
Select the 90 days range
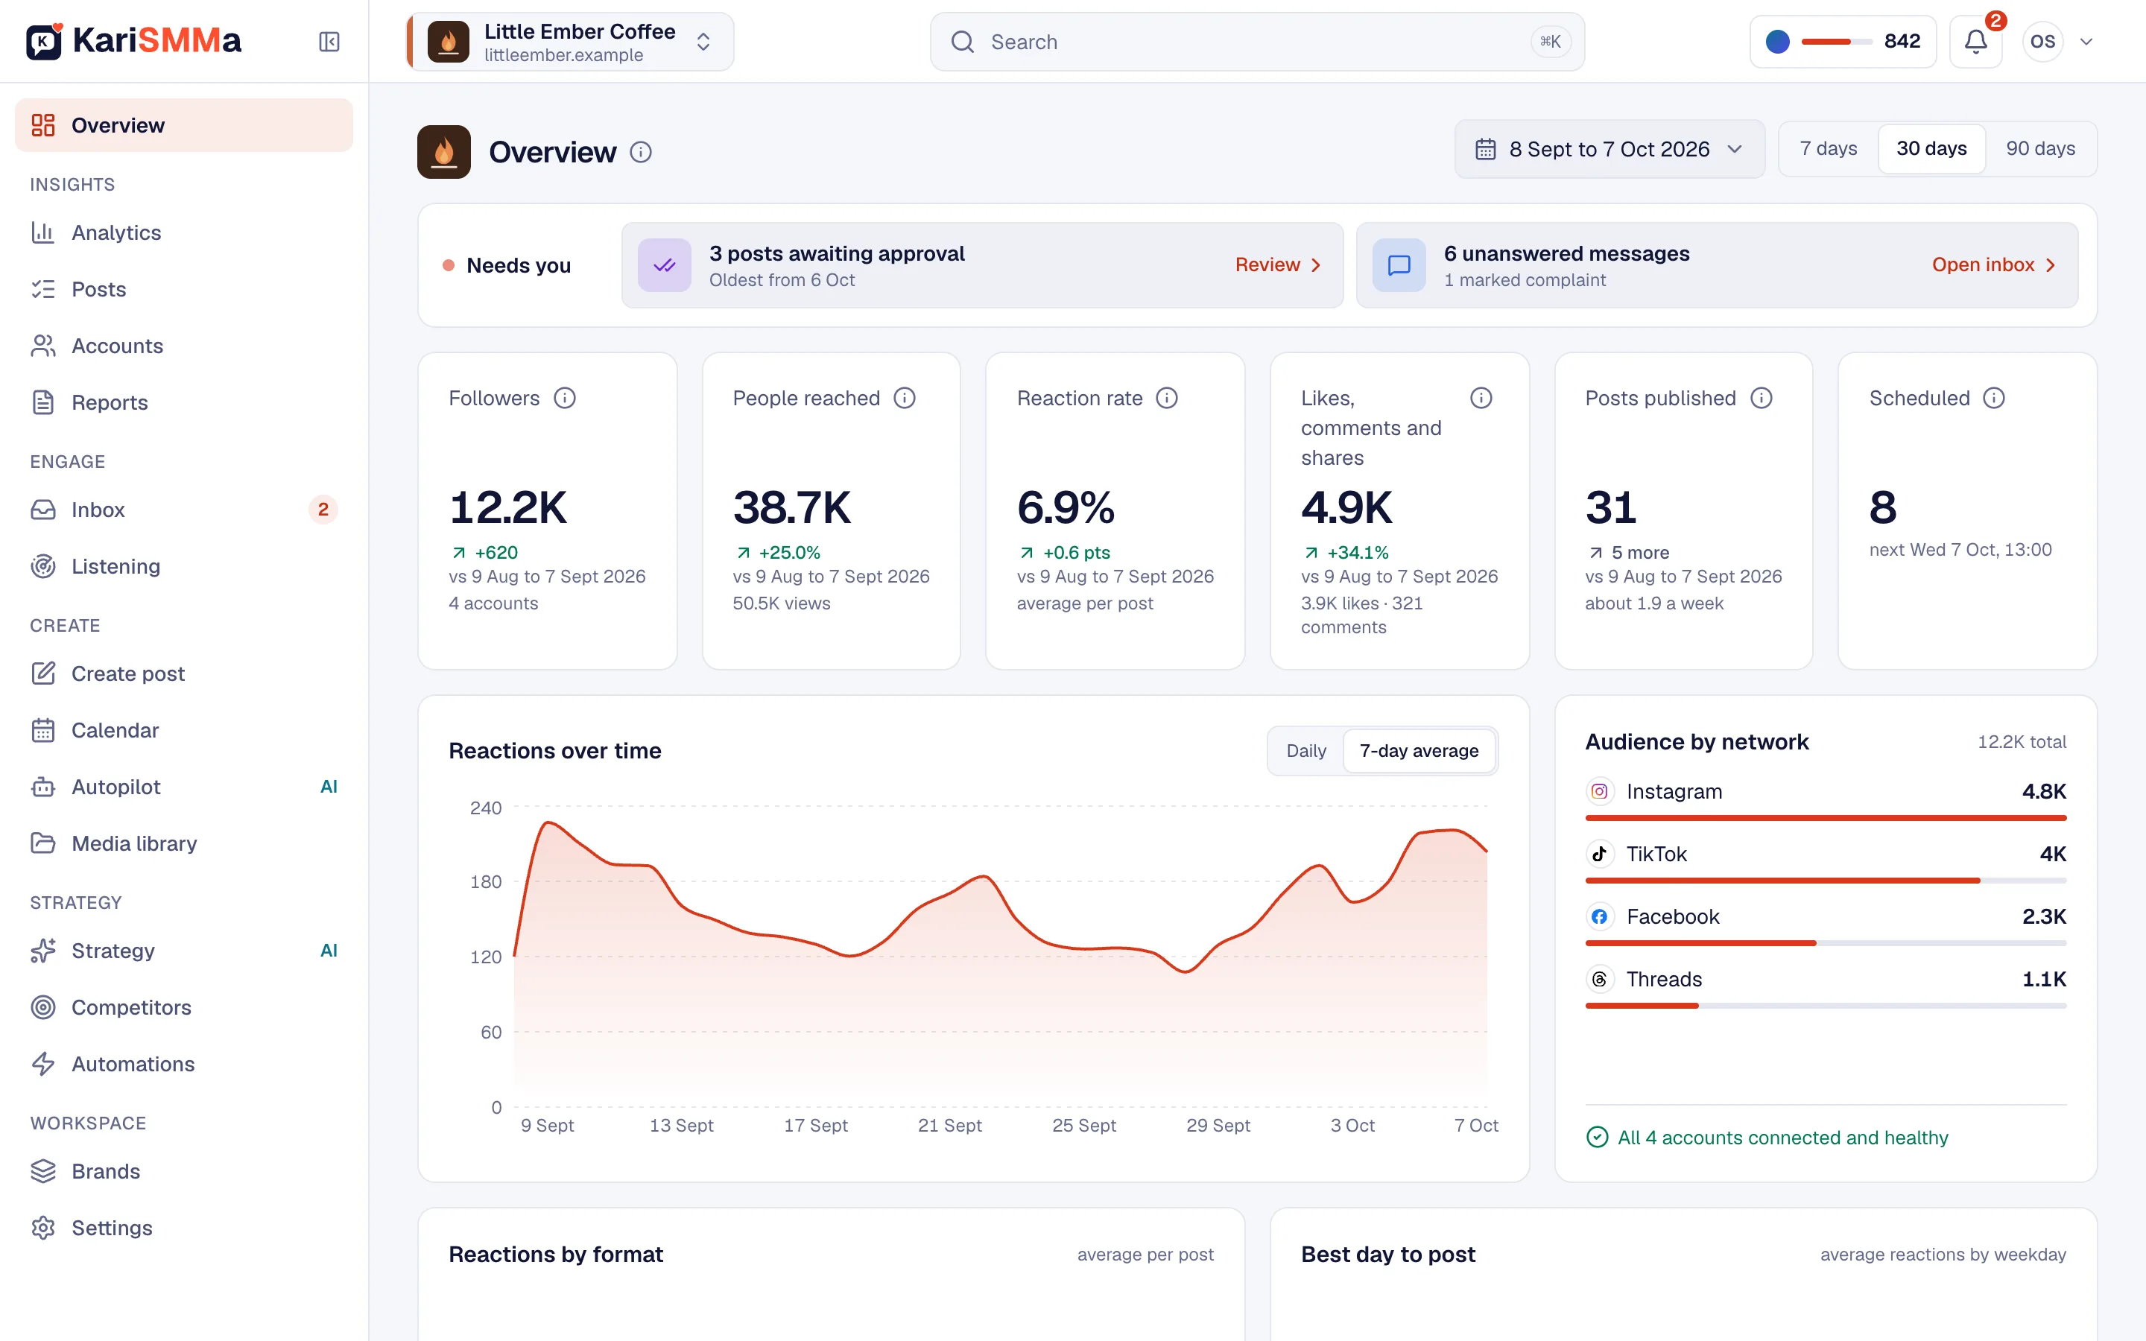[x=2040, y=149]
